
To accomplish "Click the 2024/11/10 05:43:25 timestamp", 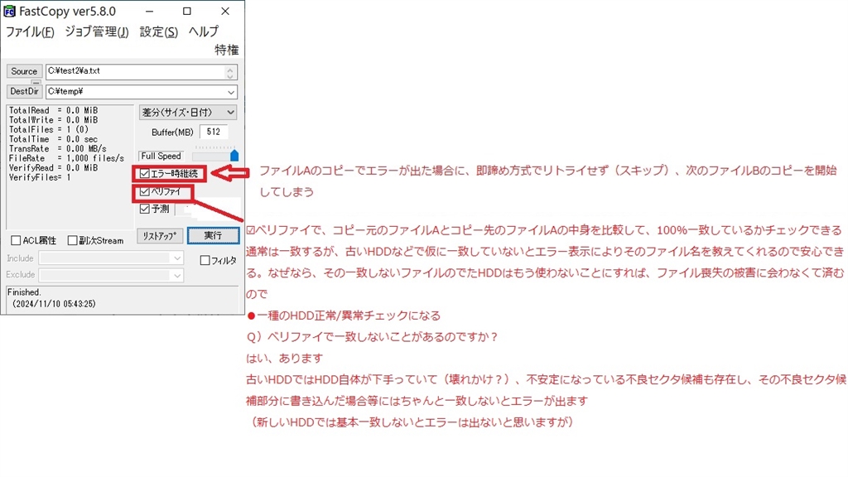I will pyautogui.click(x=54, y=304).
